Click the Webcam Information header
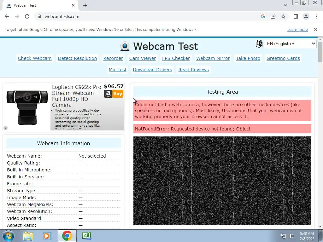This screenshot has height=242, width=323. pos(63,143)
